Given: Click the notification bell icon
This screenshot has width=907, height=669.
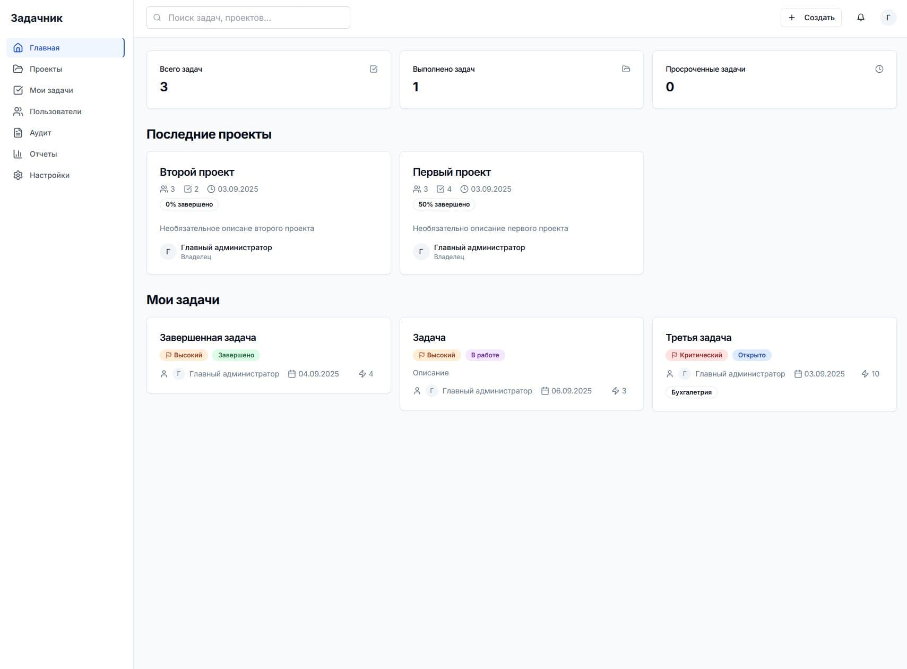Looking at the screenshot, I should pyautogui.click(x=860, y=18).
